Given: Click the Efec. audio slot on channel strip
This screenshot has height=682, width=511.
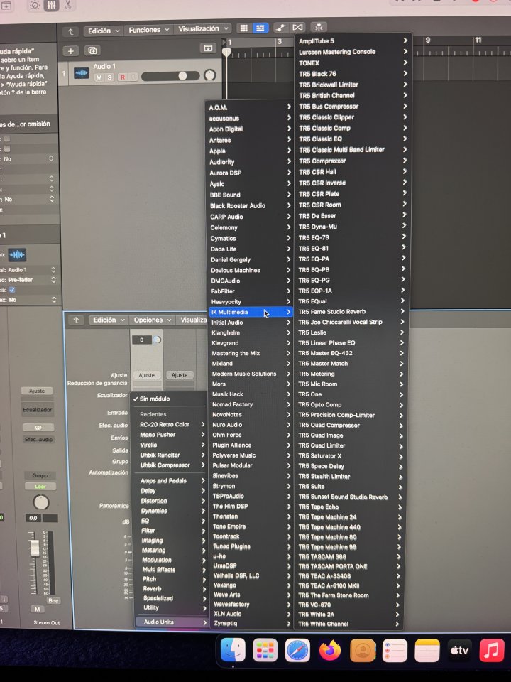Looking at the screenshot, I should coord(38,440).
